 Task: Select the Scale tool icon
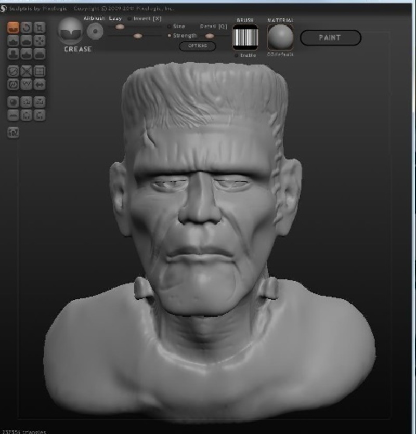(40, 28)
